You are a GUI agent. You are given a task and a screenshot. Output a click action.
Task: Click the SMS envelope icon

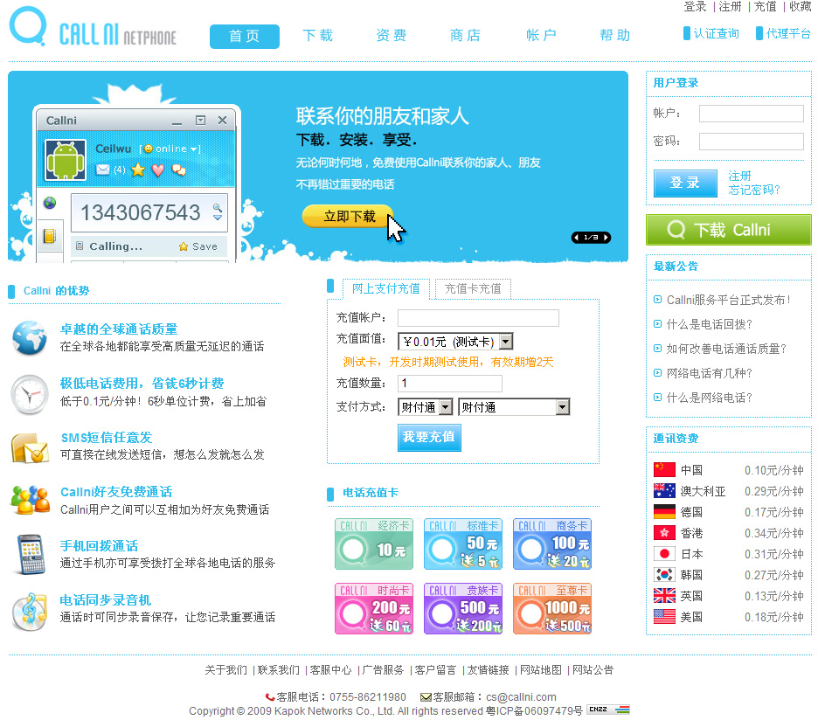(x=29, y=448)
